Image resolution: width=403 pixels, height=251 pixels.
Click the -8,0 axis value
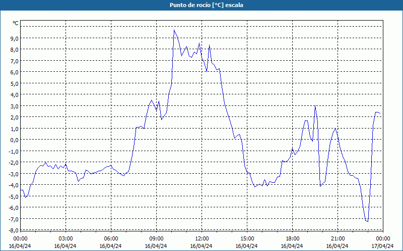pyautogui.click(x=14, y=230)
